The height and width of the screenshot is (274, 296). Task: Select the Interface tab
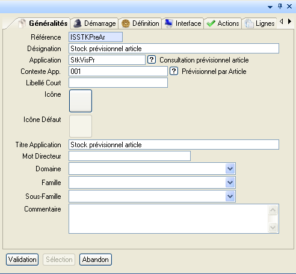[183, 23]
